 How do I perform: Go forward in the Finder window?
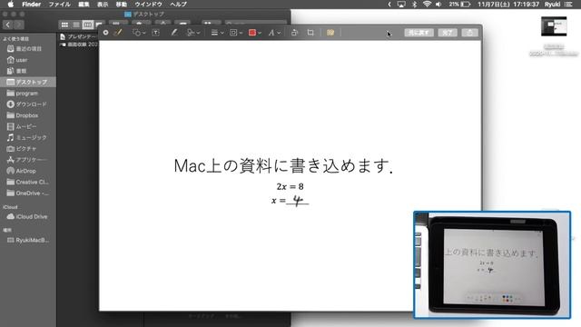pyautogui.click(x=18, y=25)
